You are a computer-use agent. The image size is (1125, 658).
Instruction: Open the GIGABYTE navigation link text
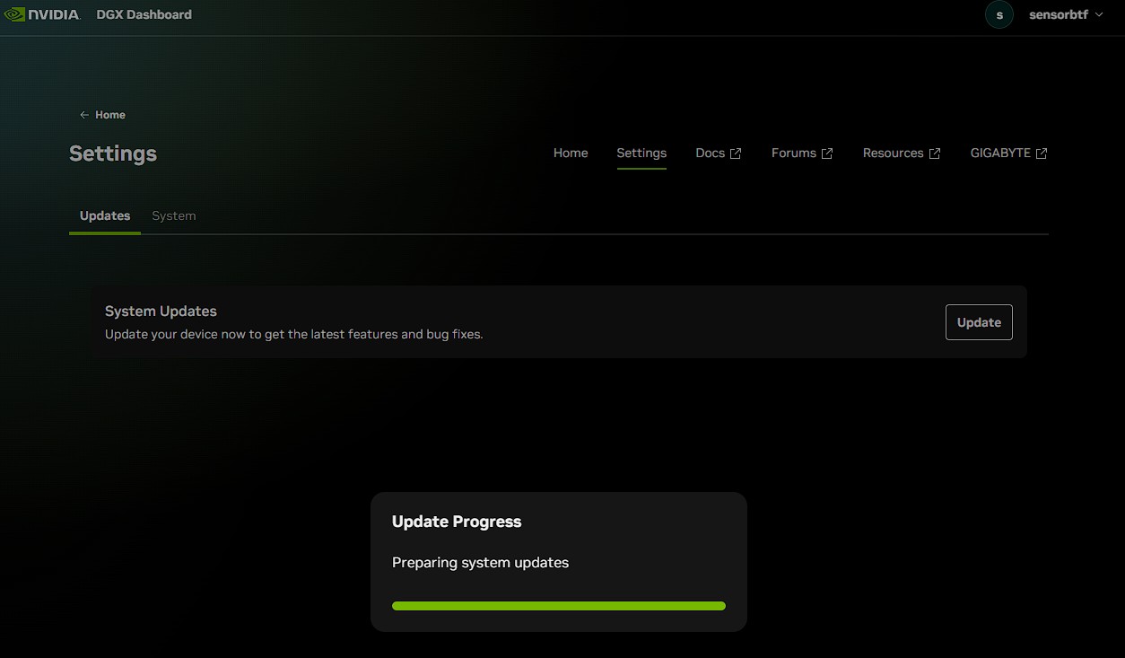[x=1000, y=154]
